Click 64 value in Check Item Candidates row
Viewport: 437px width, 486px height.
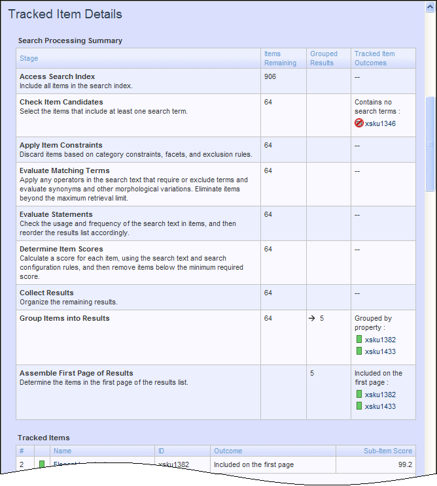[268, 102]
